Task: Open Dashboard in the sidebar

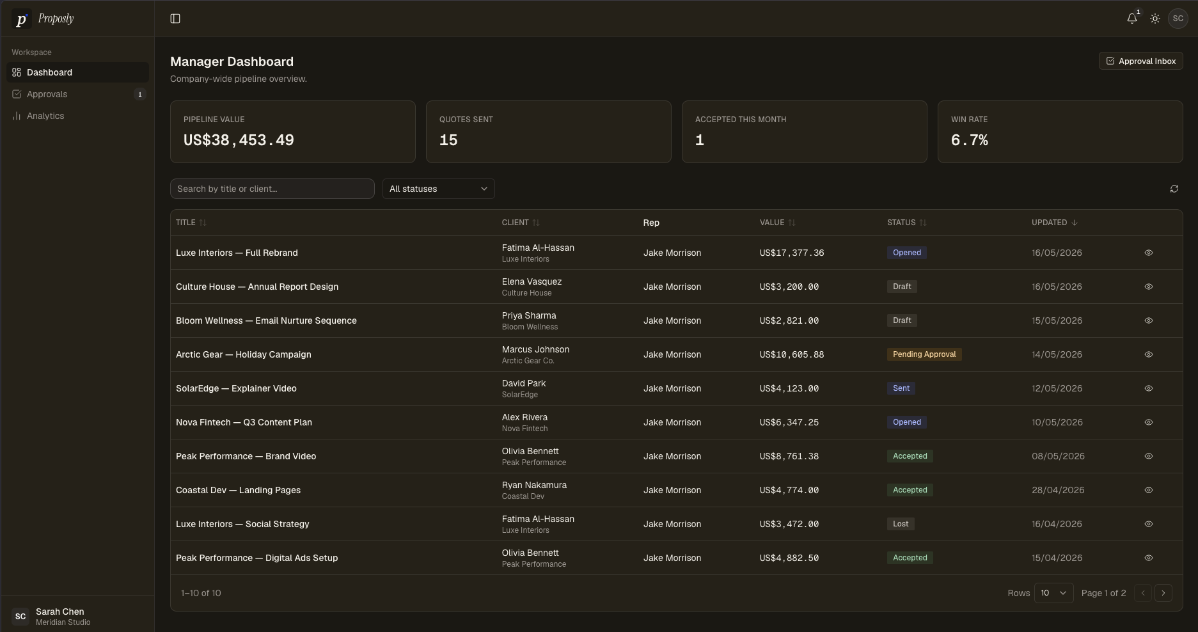Action: point(77,72)
